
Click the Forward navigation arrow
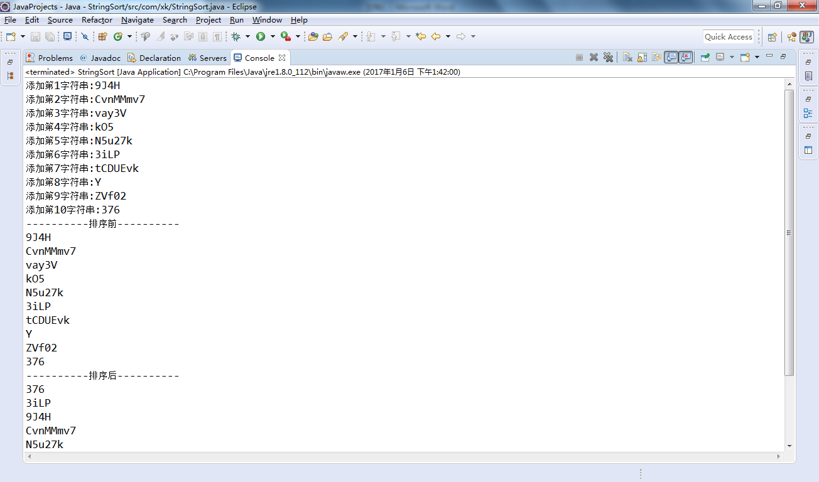461,36
